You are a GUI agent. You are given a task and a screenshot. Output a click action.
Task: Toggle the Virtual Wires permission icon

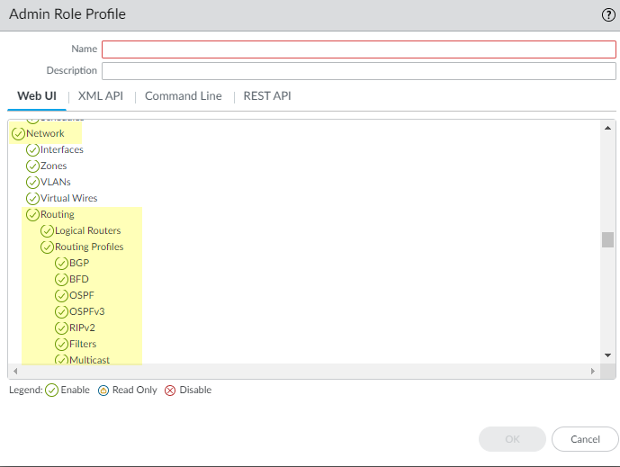click(x=32, y=199)
